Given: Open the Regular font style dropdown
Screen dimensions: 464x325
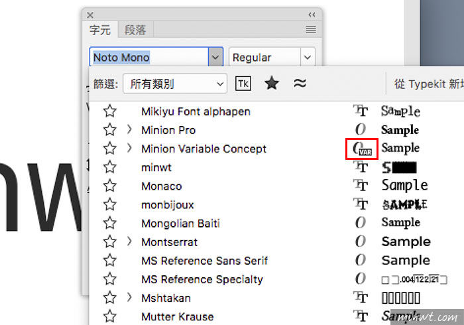Looking at the screenshot, I should pos(308,57).
